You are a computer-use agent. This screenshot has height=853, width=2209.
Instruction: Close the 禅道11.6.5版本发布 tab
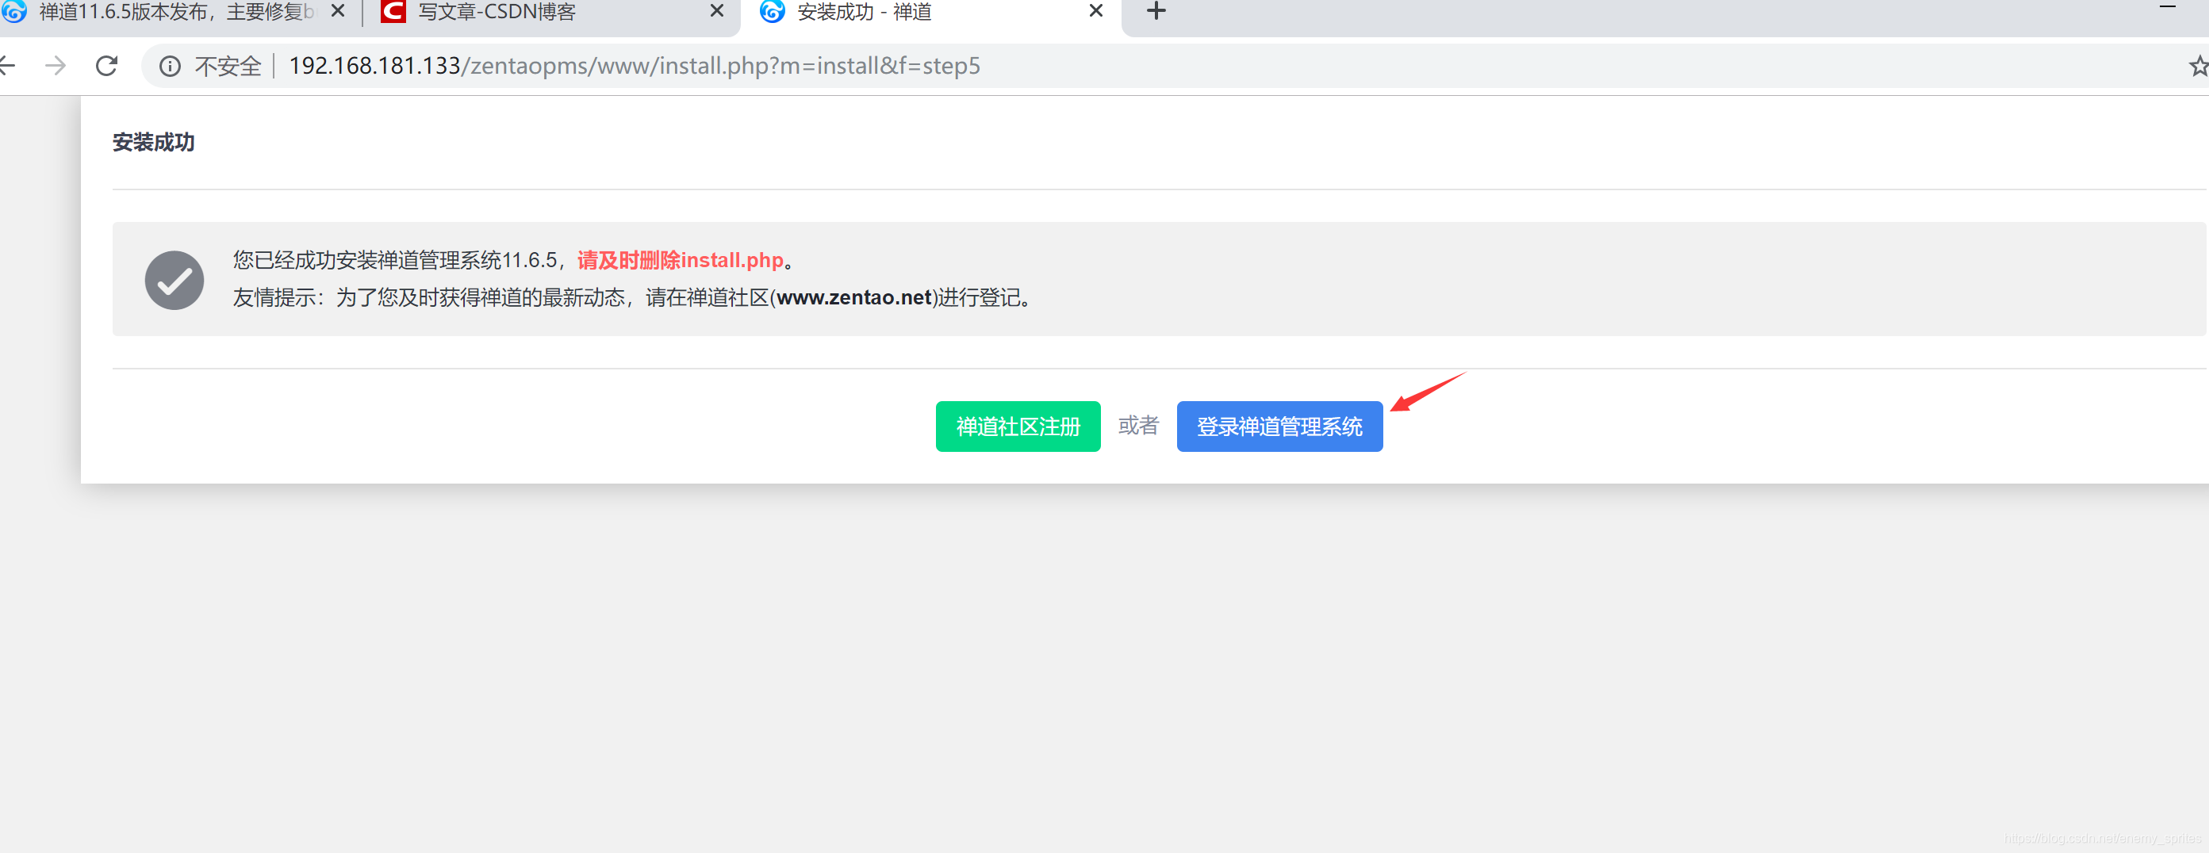(x=338, y=11)
